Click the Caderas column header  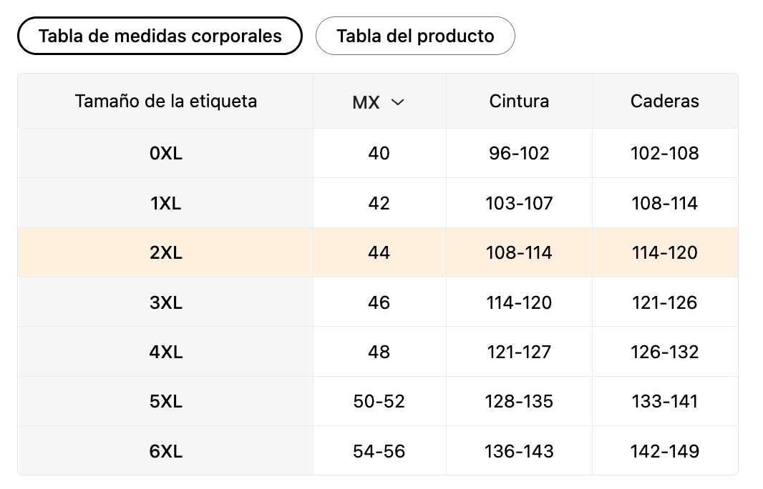665,101
